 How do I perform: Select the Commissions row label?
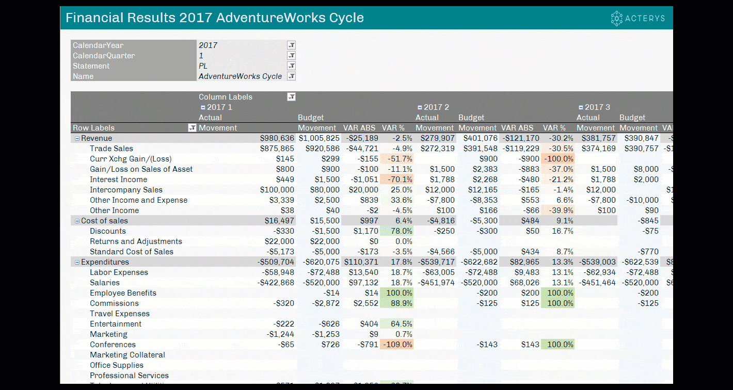[114, 303]
